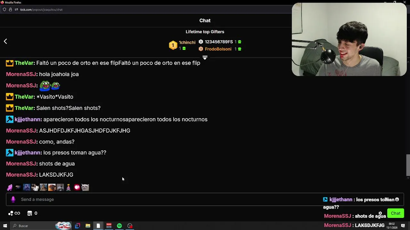Viewport: 410px width, 230px height.
Task: Open MorenaSSJ's username on hola joa message
Action: pyautogui.click(x=21, y=74)
